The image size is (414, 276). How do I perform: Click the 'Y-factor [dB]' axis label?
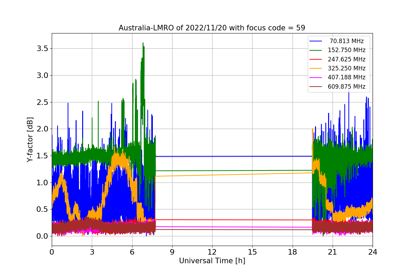click(30, 139)
